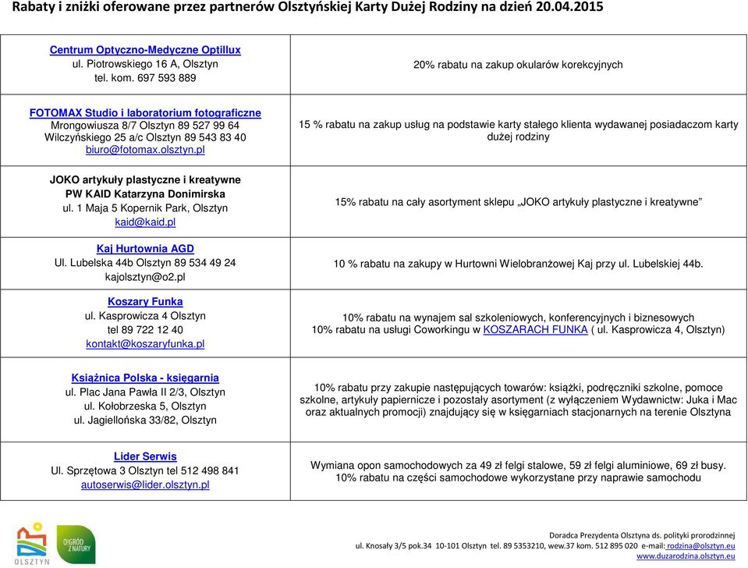Select text 'ul. 1 Maja 5 Kopernik Park, Olsztyn'
This screenshot has width=748, height=568.
coord(145,208)
